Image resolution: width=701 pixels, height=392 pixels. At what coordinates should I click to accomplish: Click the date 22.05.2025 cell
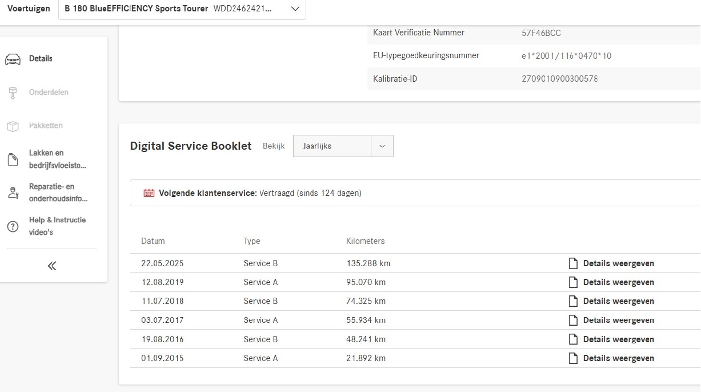(x=162, y=263)
